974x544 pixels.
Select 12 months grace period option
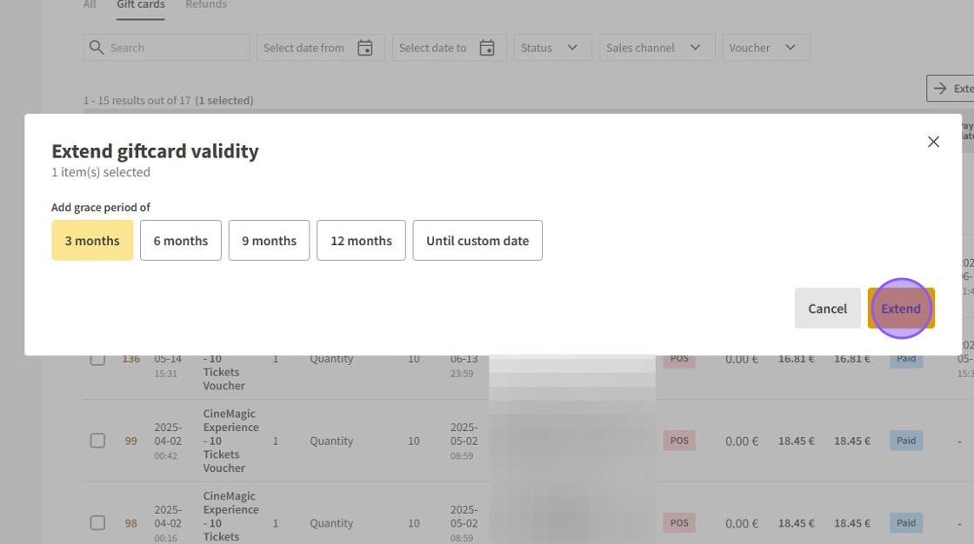click(x=361, y=240)
